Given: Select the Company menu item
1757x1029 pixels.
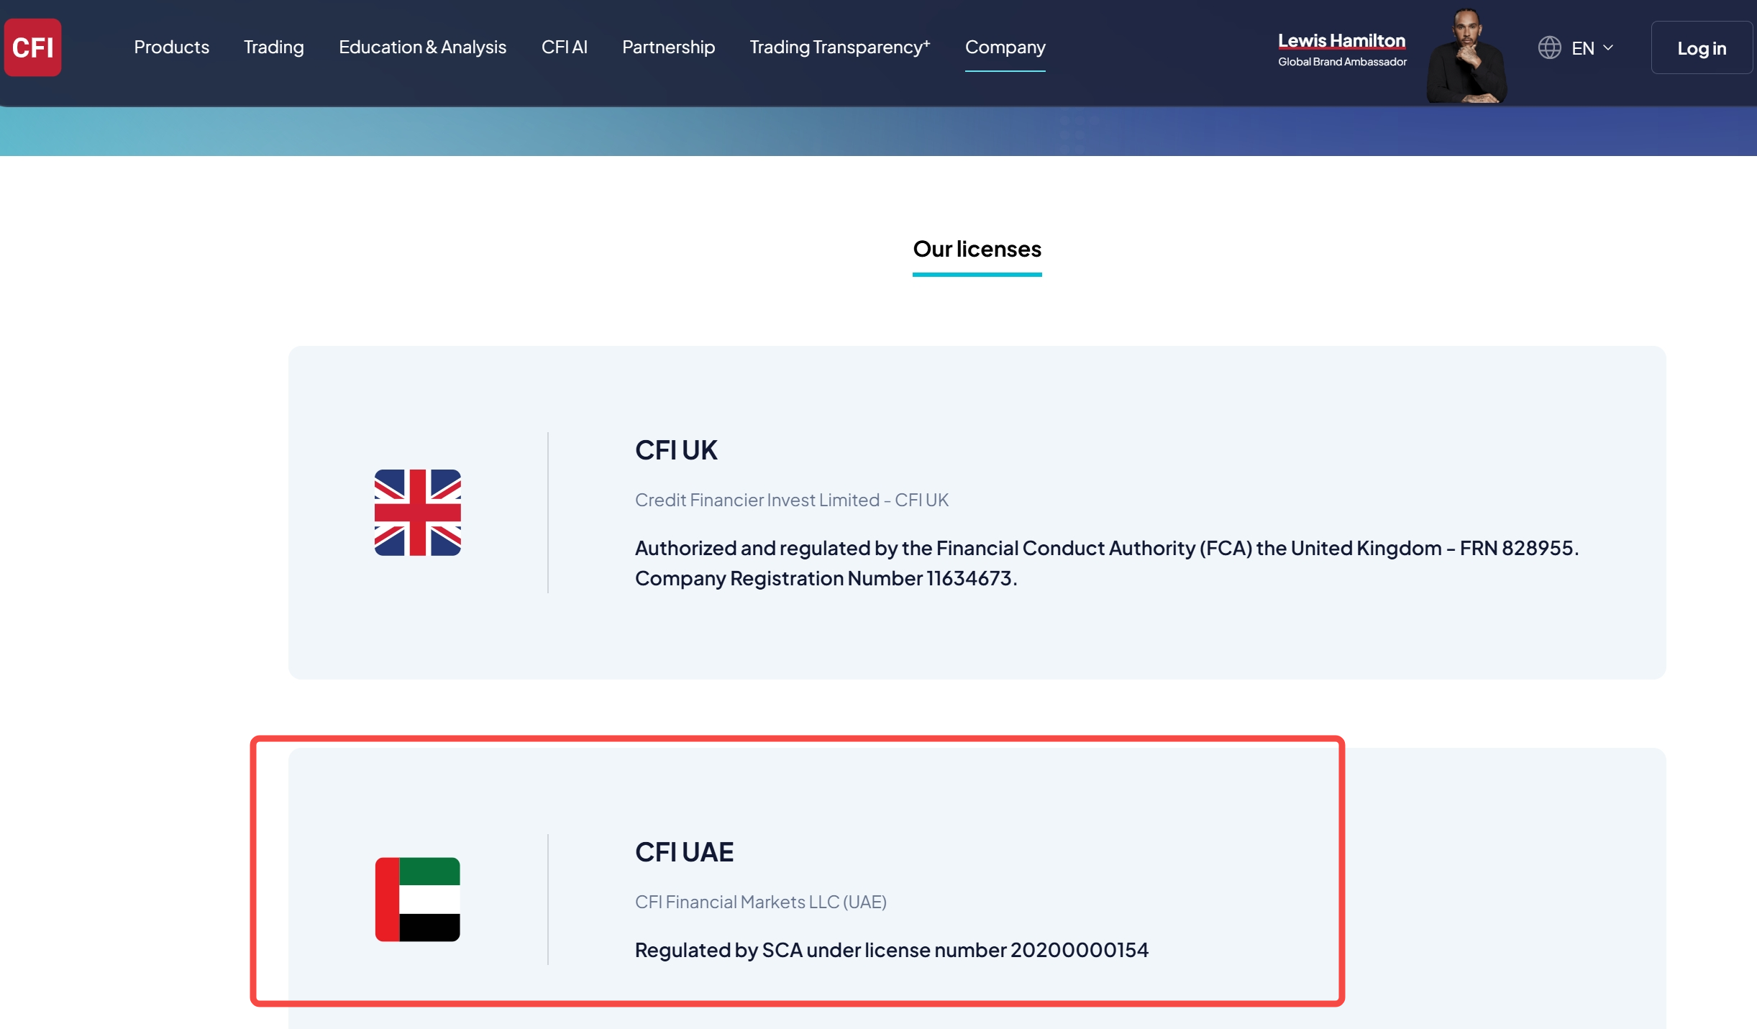Looking at the screenshot, I should pos(1005,47).
